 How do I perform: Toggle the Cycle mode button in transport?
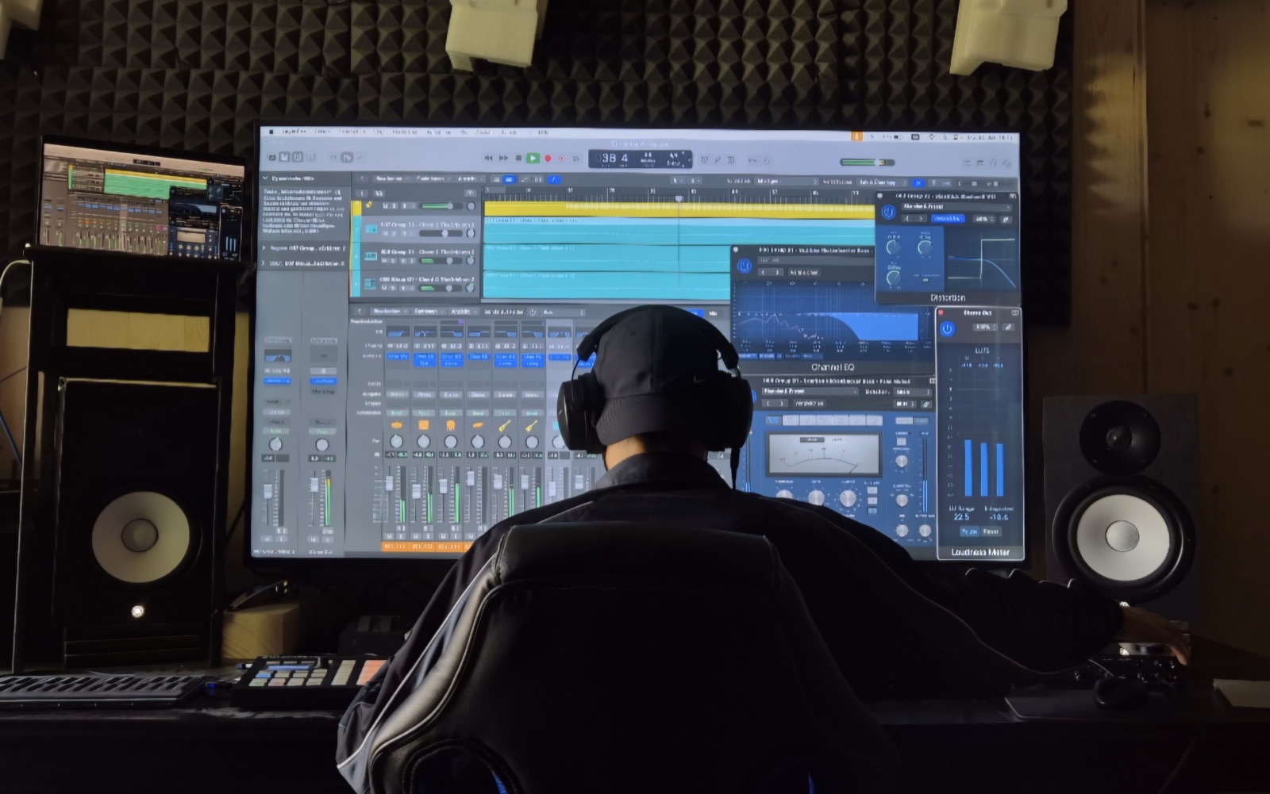tap(576, 159)
